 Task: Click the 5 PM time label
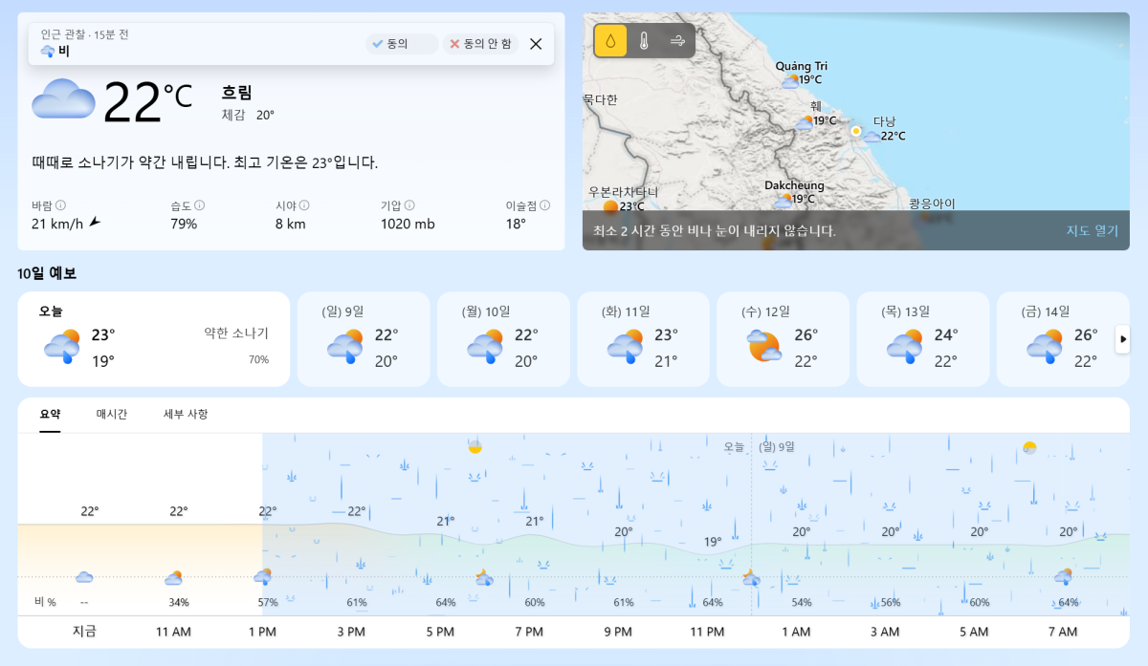tap(440, 632)
